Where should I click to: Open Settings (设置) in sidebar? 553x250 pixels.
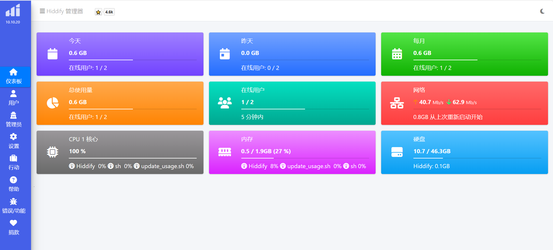tap(14, 141)
